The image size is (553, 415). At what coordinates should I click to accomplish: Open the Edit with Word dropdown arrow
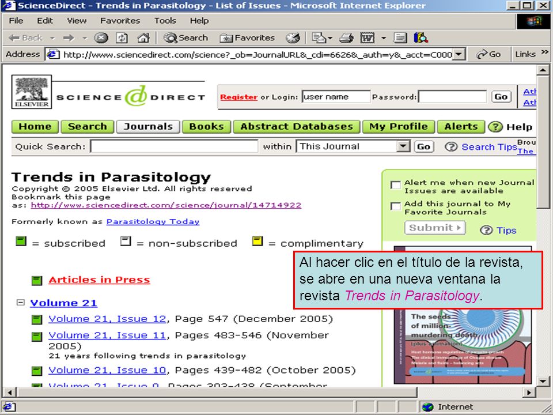tap(384, 38)
